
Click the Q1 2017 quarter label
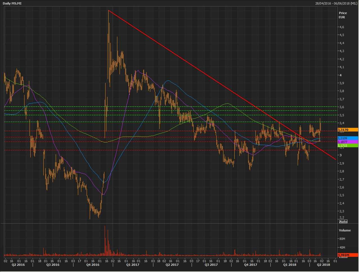coord(133,265)
